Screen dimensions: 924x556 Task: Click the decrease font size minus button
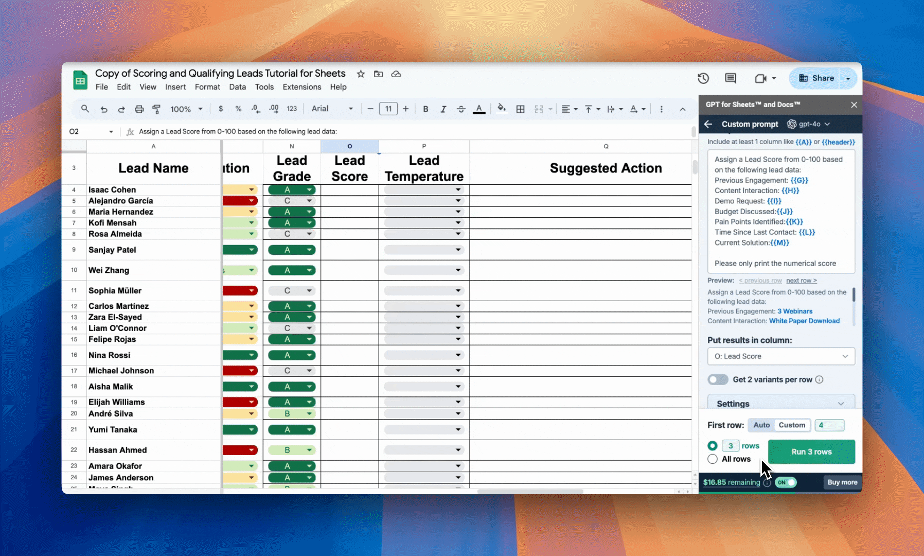(x=370, y=109)
